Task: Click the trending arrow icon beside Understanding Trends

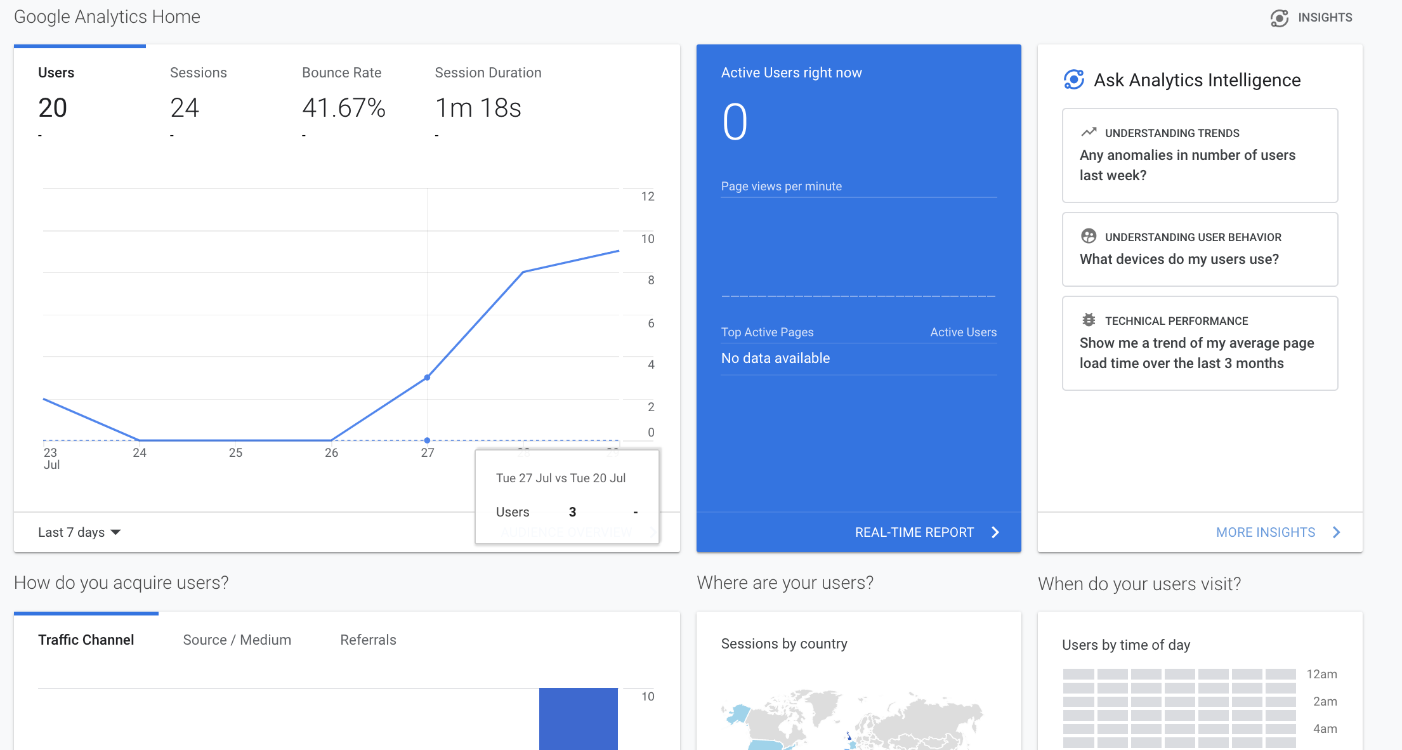Action: [x=1089, y=132]
